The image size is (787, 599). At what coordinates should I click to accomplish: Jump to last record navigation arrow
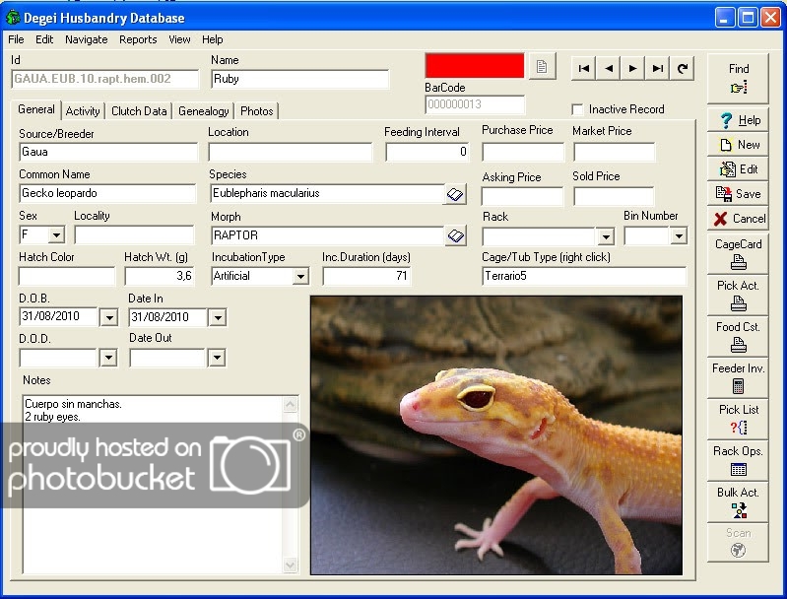658,68
